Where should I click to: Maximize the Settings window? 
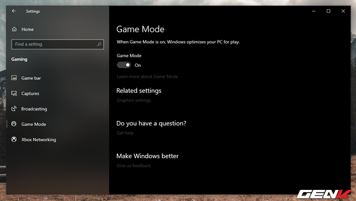point(328,11)
